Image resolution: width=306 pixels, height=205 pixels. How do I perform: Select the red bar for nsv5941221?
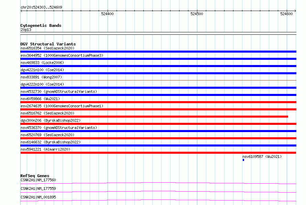pyautogui.click(x=158, y=153)
